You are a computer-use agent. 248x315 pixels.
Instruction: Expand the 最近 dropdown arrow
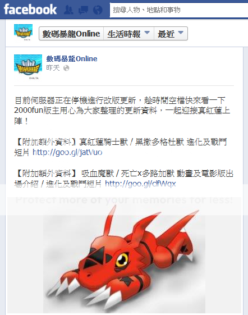coord(181,33)
